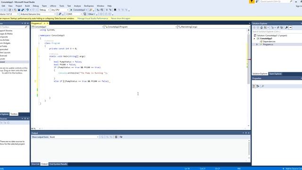Open the Analyze menu
The width and height of the screenshot is (302, 170).
pyautogui.click(x=77, y=6)
